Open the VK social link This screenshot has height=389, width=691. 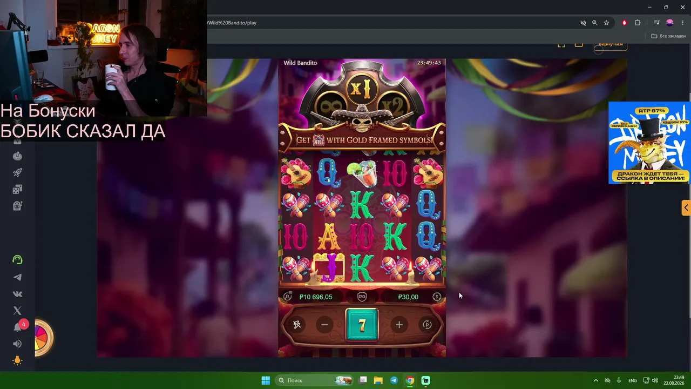pos(17,294)
